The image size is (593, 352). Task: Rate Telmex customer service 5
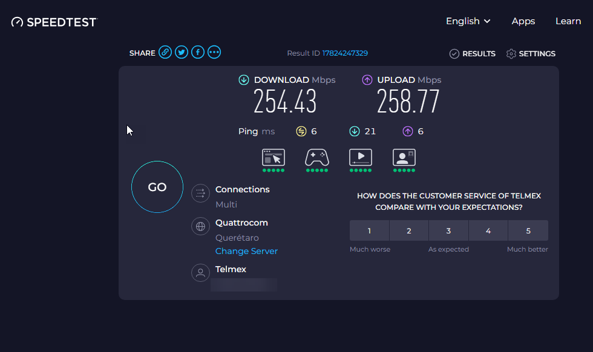point(528,230)
